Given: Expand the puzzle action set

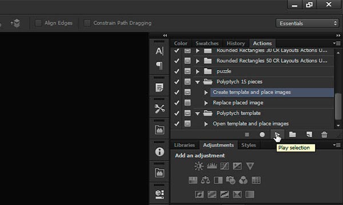Looking at the screenshot, I should coord(198,71).
